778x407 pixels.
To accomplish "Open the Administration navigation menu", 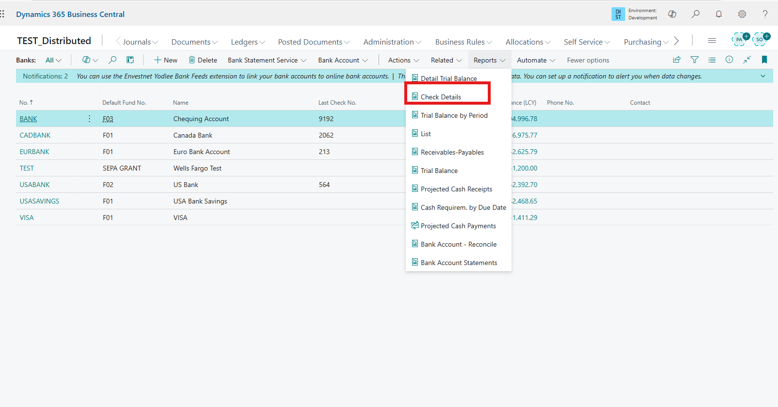I will [392, 42].
